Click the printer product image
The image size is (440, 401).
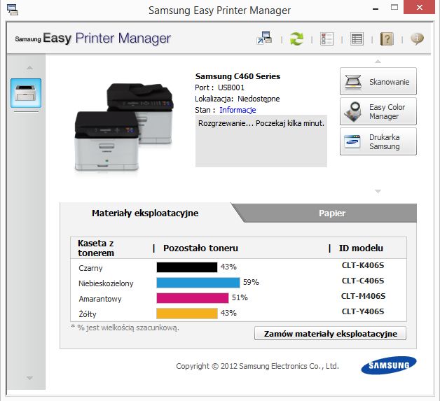(124, 127)
